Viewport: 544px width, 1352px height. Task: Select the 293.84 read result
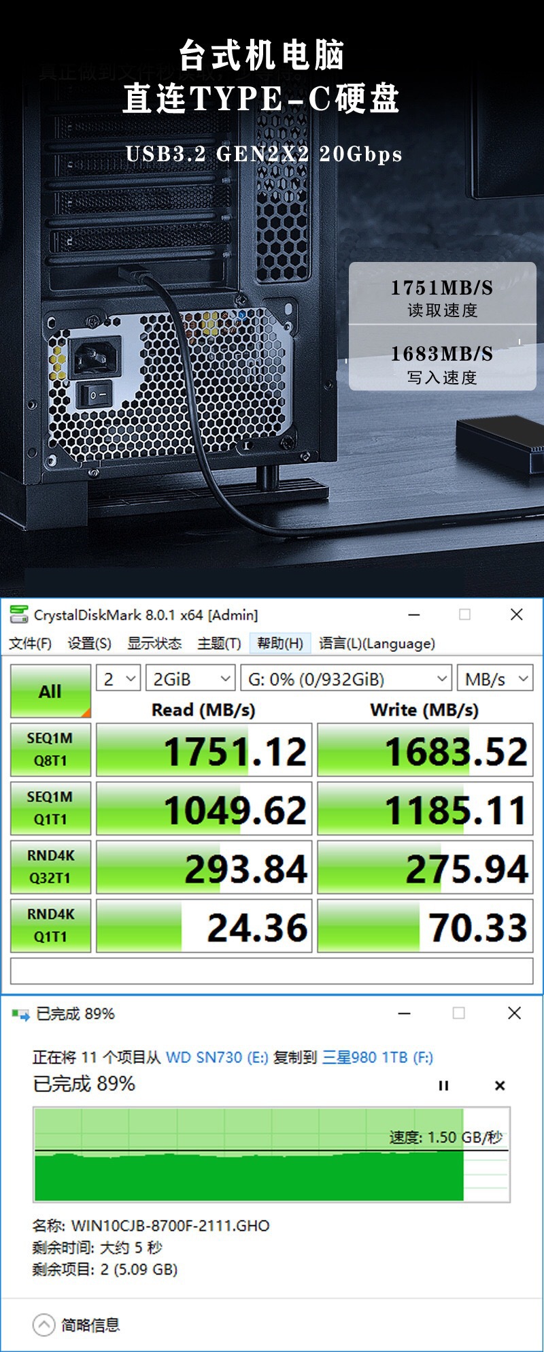(x=204, y=867)
